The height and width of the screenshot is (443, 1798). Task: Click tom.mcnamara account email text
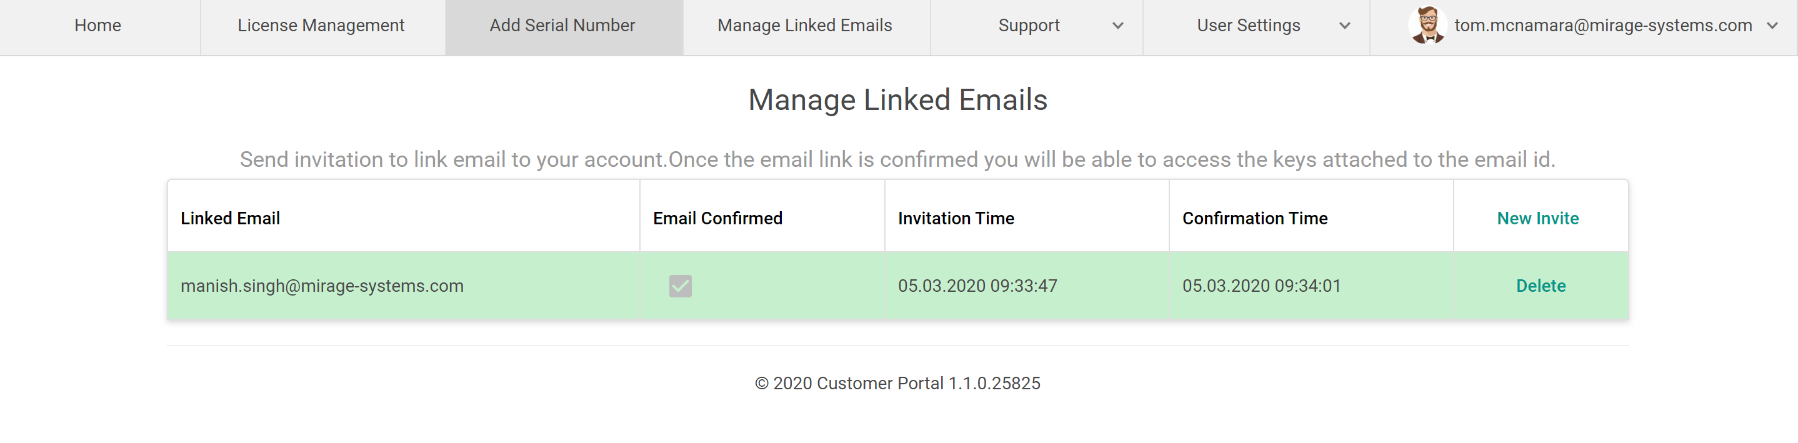point(1602,26)
